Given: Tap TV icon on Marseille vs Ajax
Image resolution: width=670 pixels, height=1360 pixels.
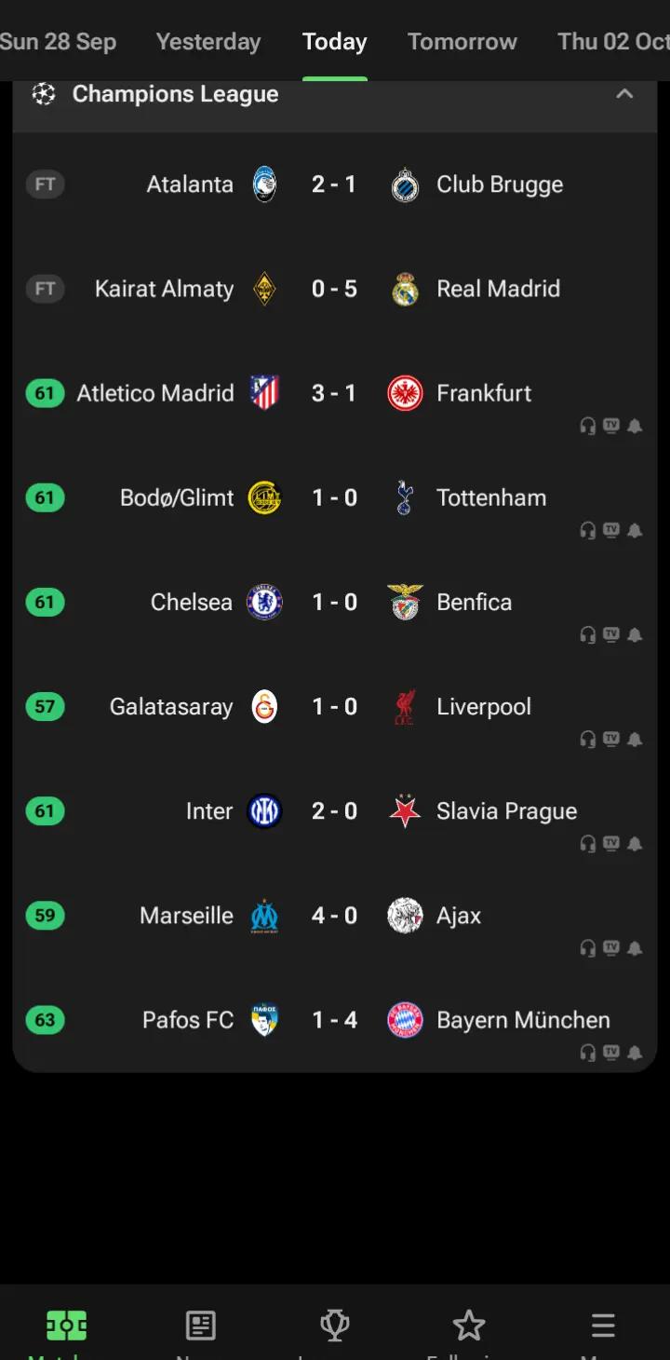Looking at the screenshot, I should pos(611,947).
